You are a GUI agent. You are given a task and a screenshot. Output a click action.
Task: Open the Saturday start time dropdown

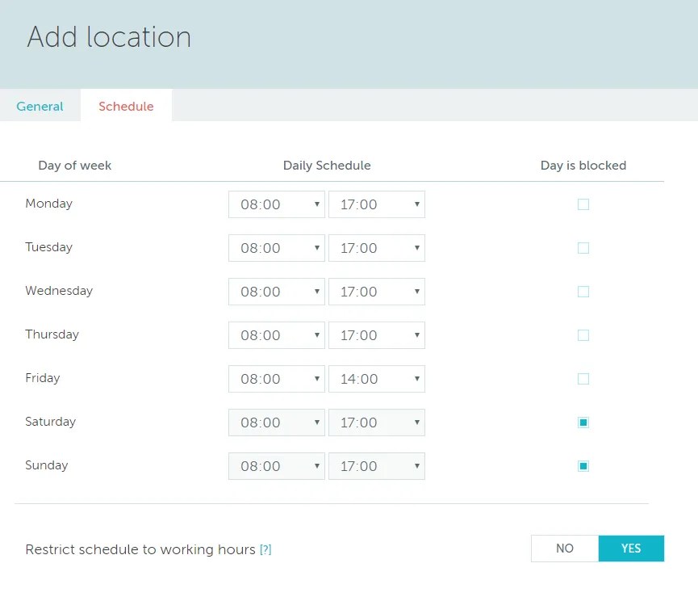coord(276,422)
